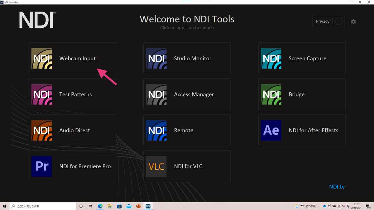Open the Access Manager app icon
The image size is (374, 210).
click(156, 94)
